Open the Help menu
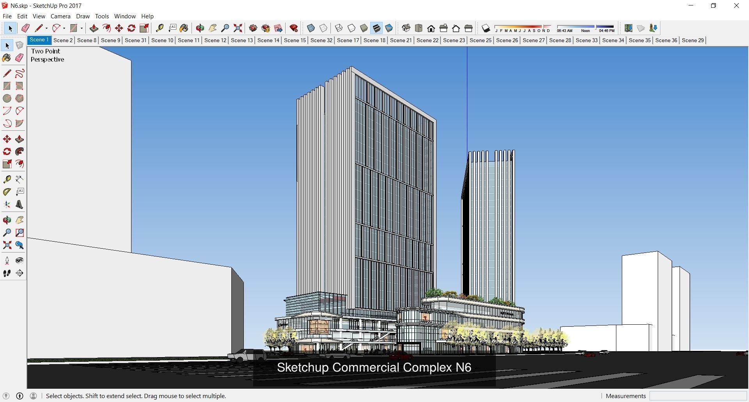The height and width of the screenshot is (402, 749). tap(147, 16)
